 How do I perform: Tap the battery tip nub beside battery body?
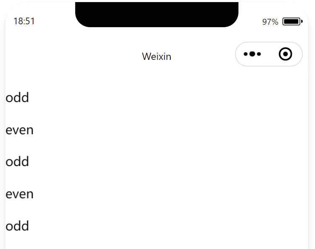coord(302,21)
